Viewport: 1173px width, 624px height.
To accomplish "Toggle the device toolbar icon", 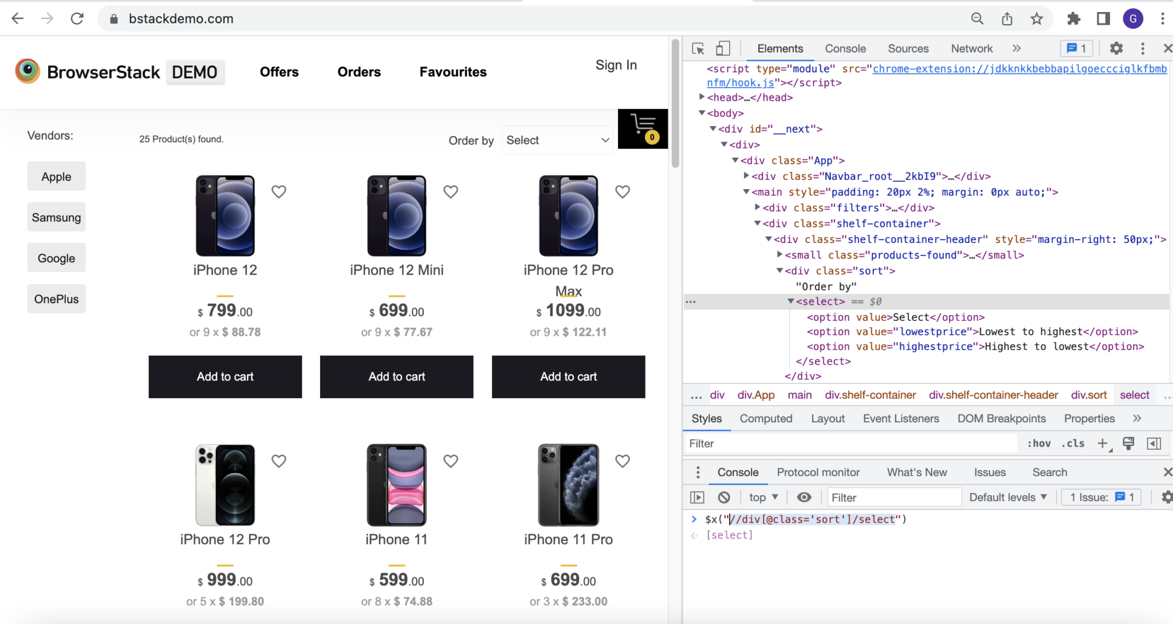I will pyautogui.click(x=723, y=49).
